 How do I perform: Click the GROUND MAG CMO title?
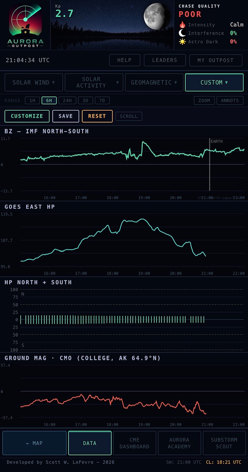tap(83, 358)
